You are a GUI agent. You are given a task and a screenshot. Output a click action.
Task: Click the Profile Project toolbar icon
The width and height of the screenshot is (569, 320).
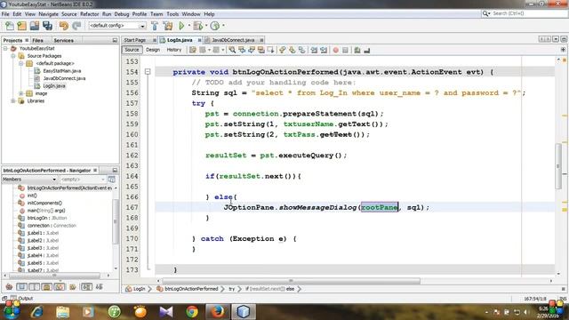(x=215, y=26)
